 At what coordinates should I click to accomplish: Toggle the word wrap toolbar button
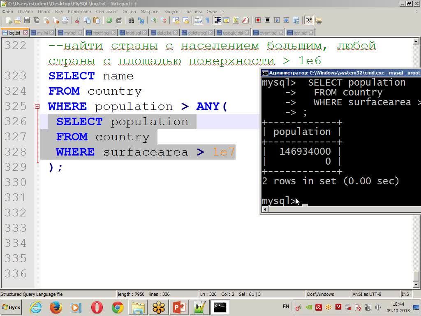[198, 21]
